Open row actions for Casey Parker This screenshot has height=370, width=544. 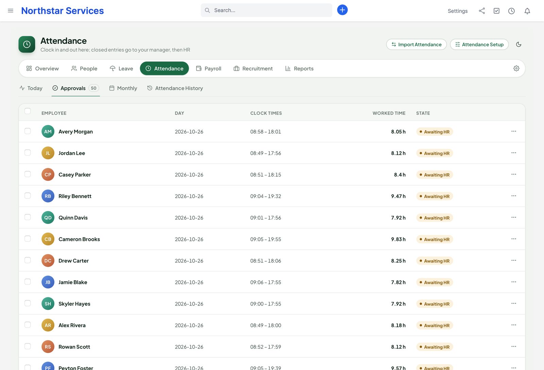[514, 175]
